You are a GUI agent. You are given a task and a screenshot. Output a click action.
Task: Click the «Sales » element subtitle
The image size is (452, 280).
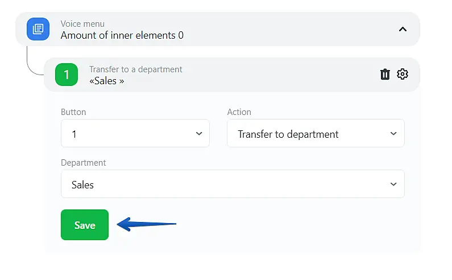tap(107, 81)
